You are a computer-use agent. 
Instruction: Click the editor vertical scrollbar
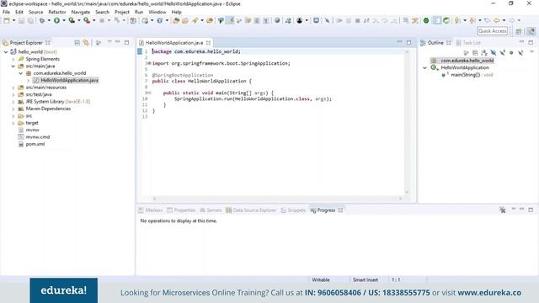pos(407,122)
